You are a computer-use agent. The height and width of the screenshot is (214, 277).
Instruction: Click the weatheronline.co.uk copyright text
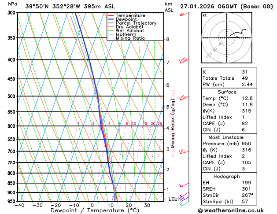[x=231, y=210]
